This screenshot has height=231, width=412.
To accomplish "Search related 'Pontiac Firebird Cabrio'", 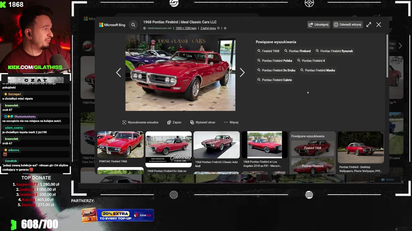I will pyautogui.click(x=275, y=80).
